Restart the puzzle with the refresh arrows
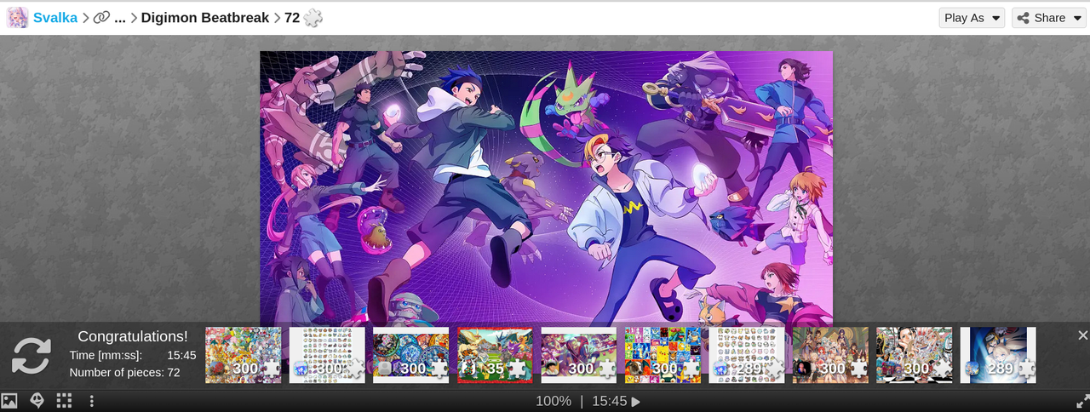Viewport: 1090px width, 412px height. [x=32, y=356]
